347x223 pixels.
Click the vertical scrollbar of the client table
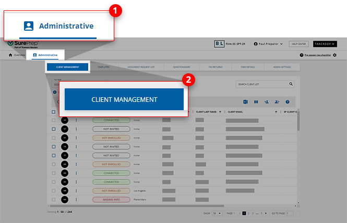[x=298, y=125]
